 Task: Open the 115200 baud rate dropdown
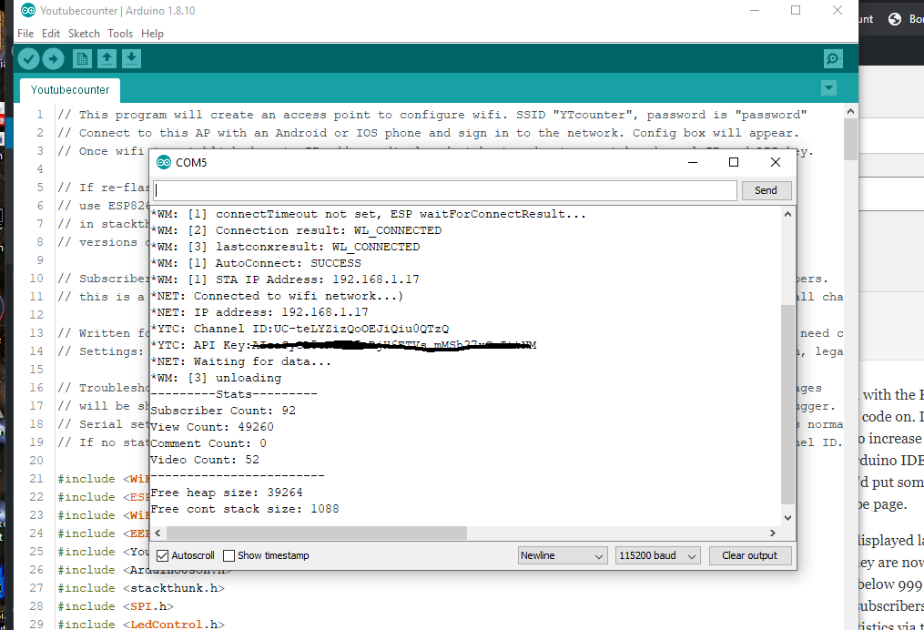[x=657, y=555]
